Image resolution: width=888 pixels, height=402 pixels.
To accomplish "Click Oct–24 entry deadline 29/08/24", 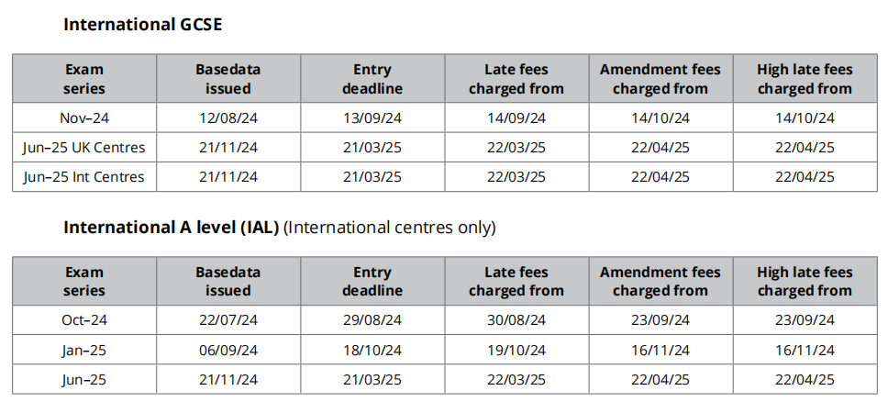I will (372, 320).
